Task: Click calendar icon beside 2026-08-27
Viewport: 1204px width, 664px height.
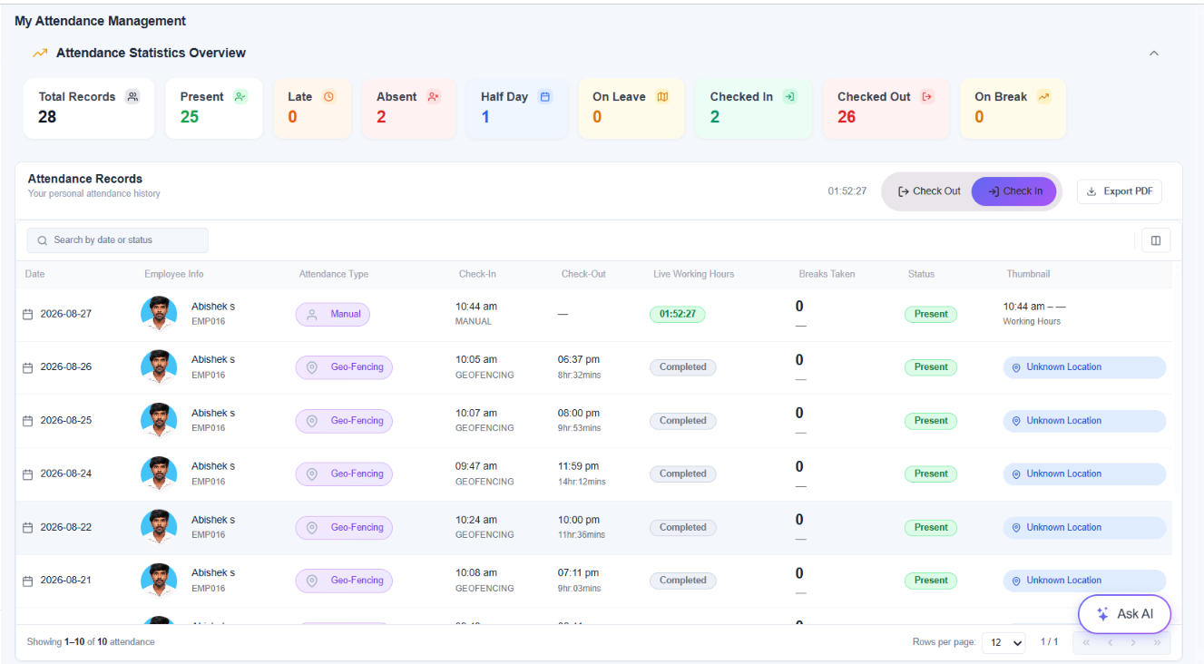Action: point(28,315)
